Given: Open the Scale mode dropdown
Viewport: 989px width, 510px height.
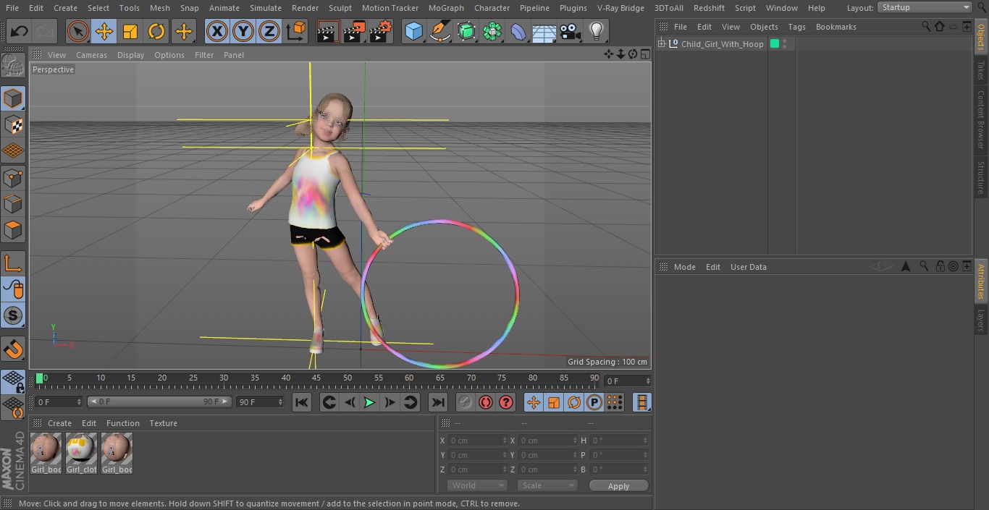Looking at the screenshot, I should coord(547,485).
